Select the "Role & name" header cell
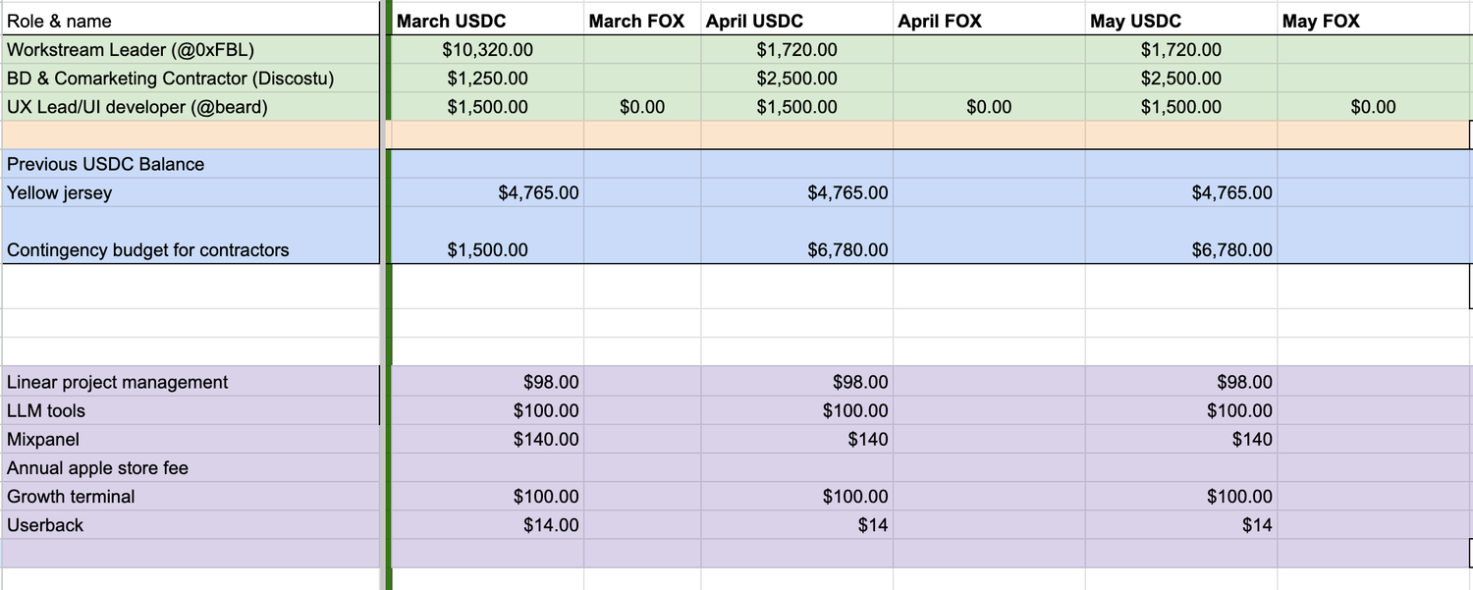 click(x=59, y=21)
